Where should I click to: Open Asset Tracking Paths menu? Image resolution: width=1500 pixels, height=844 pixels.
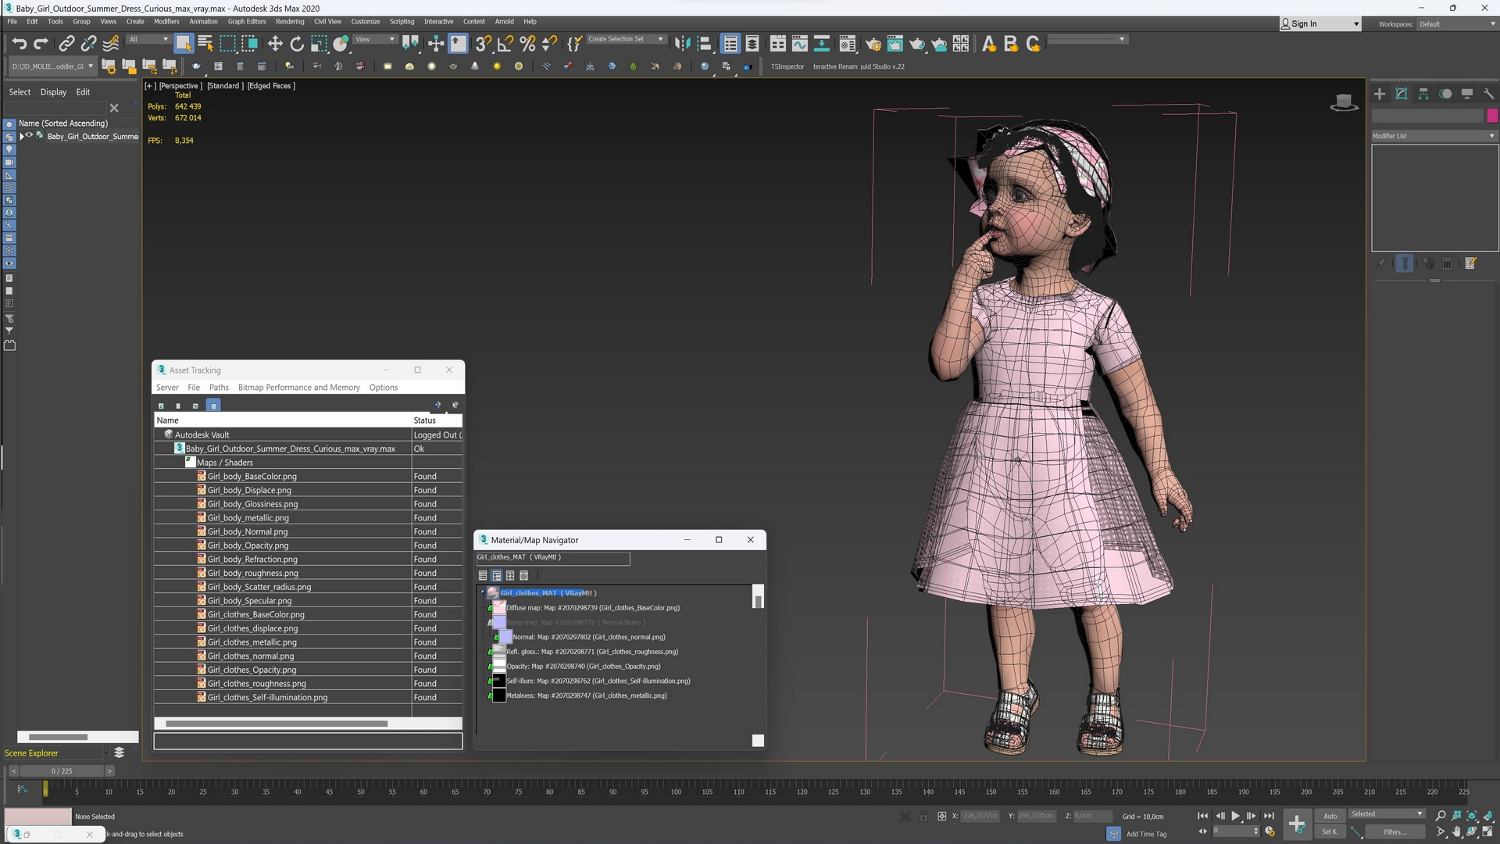[x=219, y=388]
